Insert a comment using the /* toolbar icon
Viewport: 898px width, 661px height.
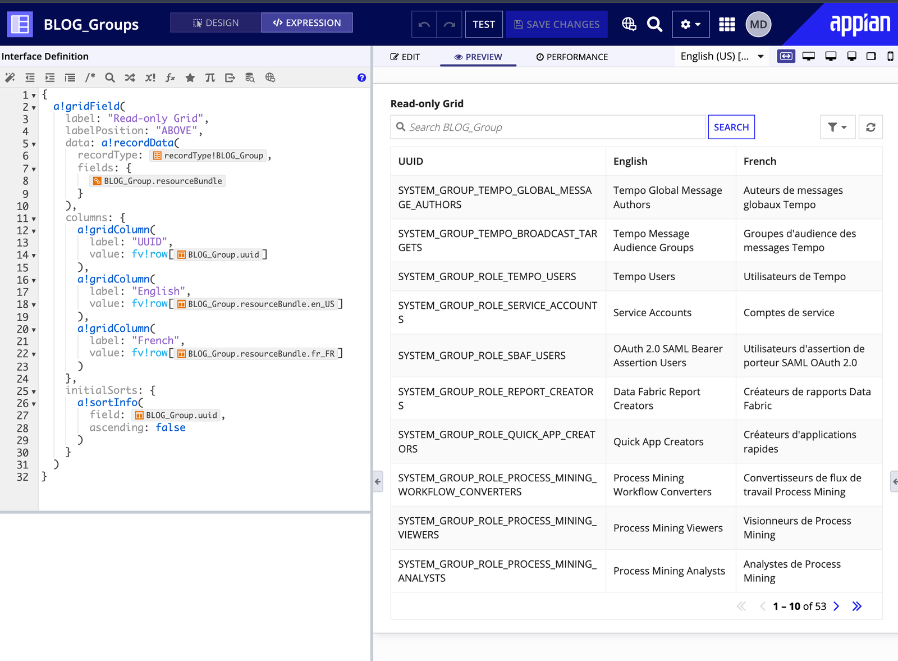coord(90,78)
